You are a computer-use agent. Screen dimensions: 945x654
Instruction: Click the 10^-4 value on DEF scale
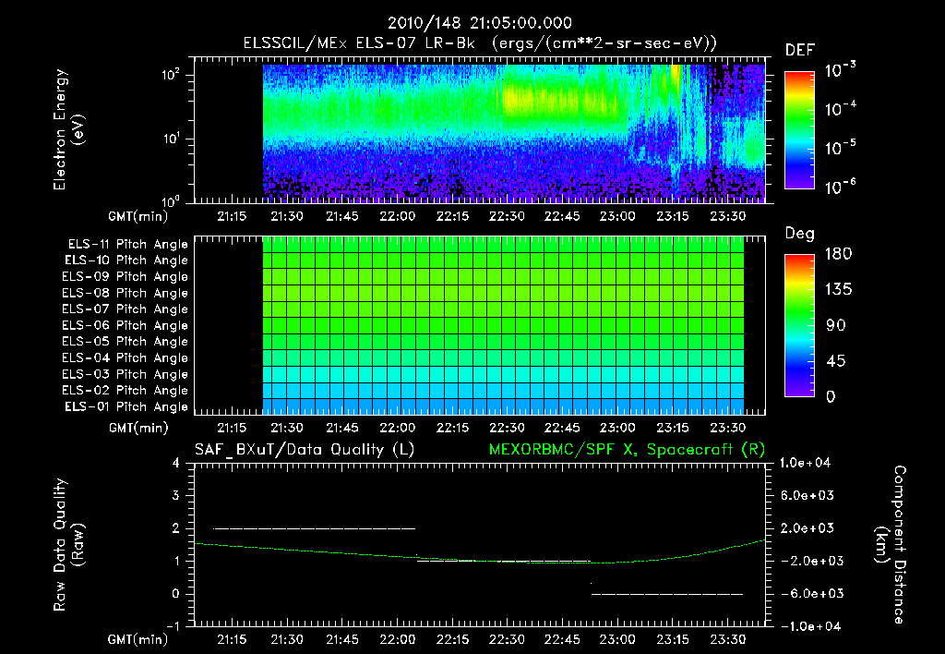840,109
